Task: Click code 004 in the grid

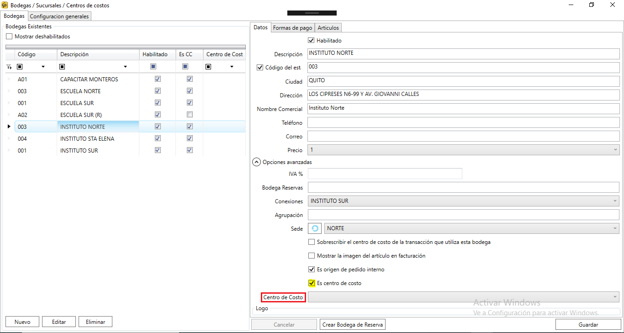Action: (x=22, y=138)
